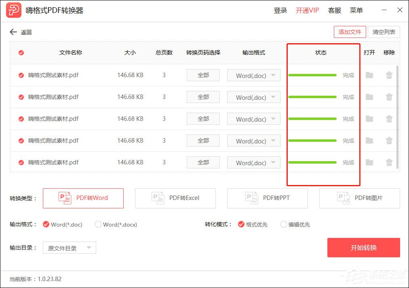Viewport: 409px width, 288px height.
Task: Uncheck the first file's selection checkbox
Action: [x=21, y=75]
